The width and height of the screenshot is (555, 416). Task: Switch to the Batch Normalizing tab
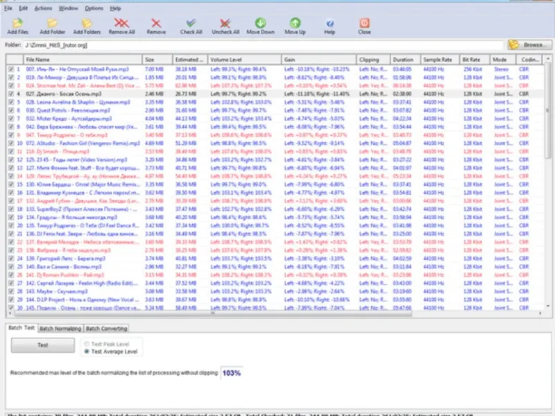[x=60, y=329]
